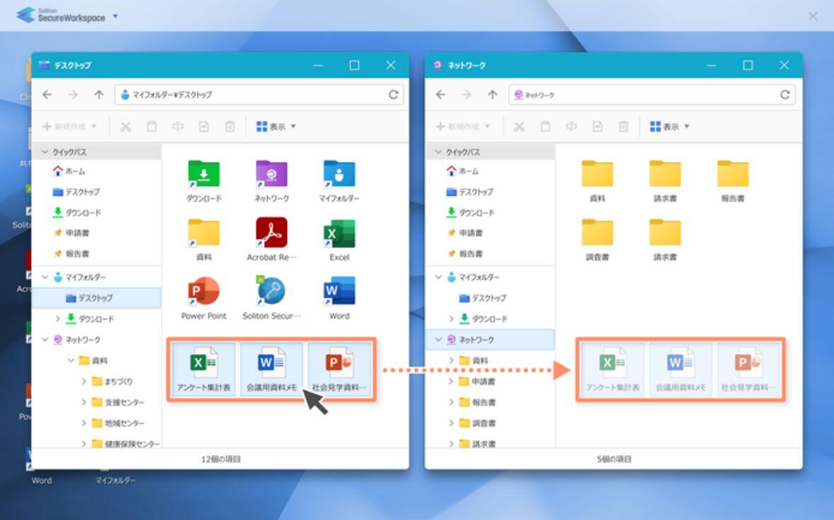
Task: Select ホーム in ネットワーク window sidebar
Action: [x=463, y=171]
